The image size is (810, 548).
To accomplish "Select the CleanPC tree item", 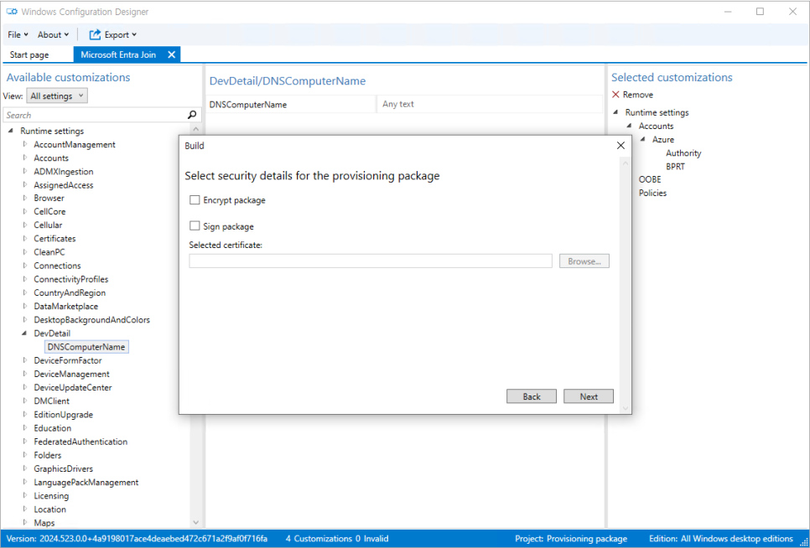I will [49, 252].
